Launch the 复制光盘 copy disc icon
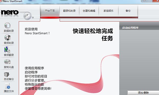The width and height of the screenshot is (159, 95). click(x=7, y=62)
